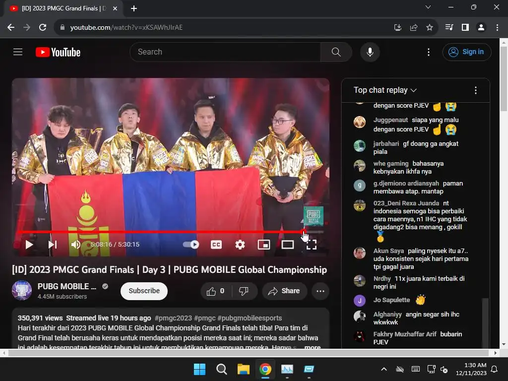
Task: Click the Sign in button
Action: point(466,52)
